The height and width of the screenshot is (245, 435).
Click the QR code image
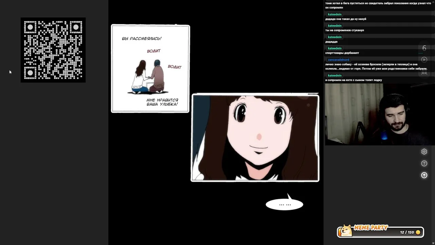click(53, 50)
